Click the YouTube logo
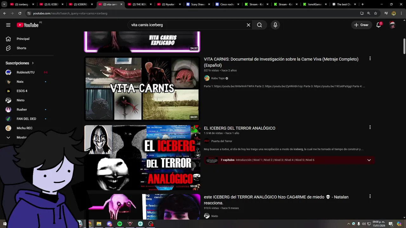406x228 pixels. 28,25
